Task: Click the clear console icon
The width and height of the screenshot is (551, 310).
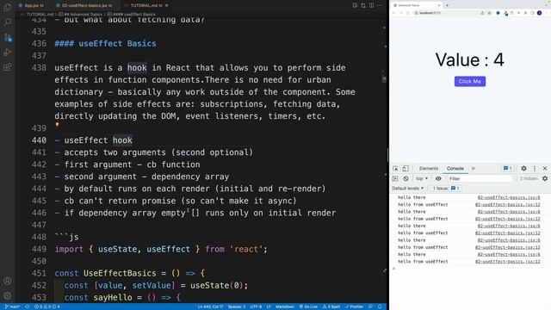Action: tap(406, 178)
